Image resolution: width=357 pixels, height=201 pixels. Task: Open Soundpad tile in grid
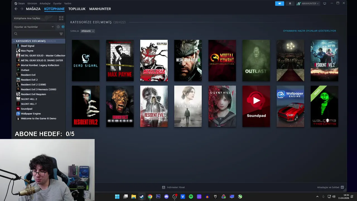point(256,106)
